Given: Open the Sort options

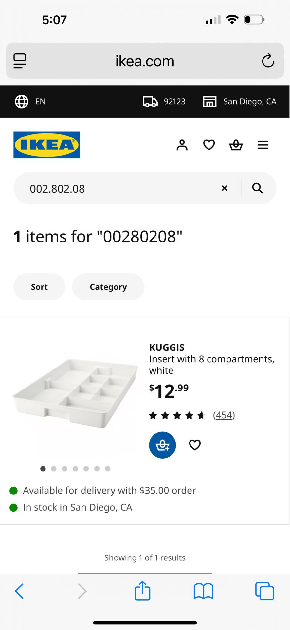Looking at the screenshot, I should [x=39, y=287].
